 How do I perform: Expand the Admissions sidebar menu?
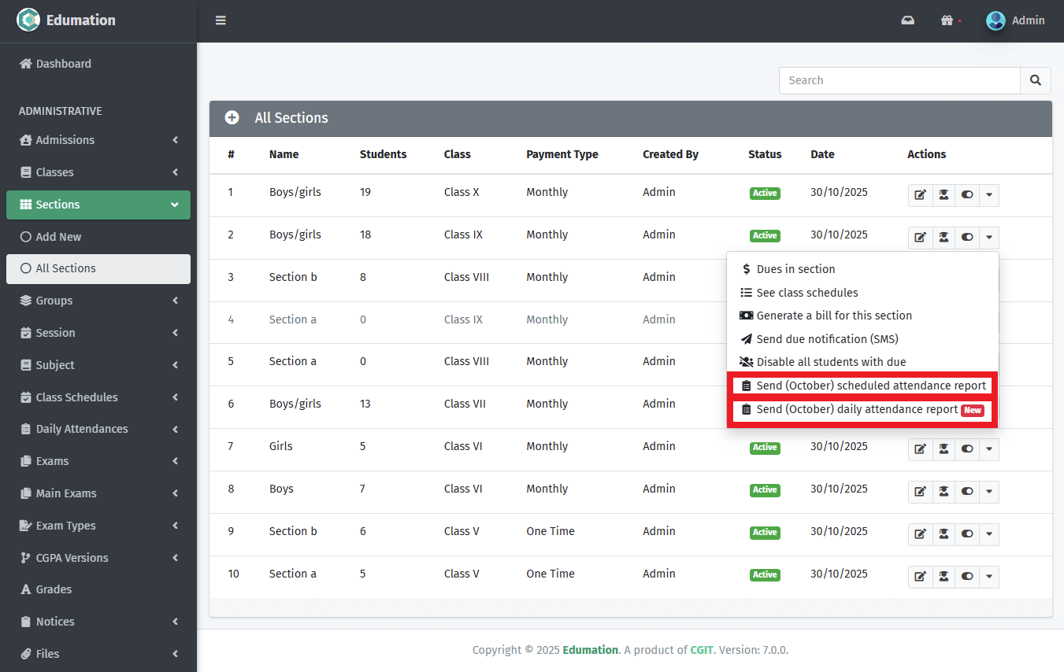point(98,140)
